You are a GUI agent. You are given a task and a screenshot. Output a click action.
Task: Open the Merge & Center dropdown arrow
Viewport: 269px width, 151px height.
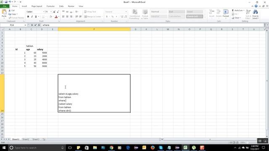click(x=102, y=17)
